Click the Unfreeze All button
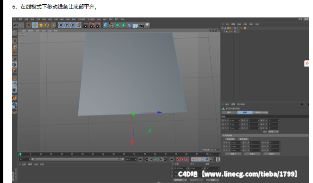 click(243, 139)
